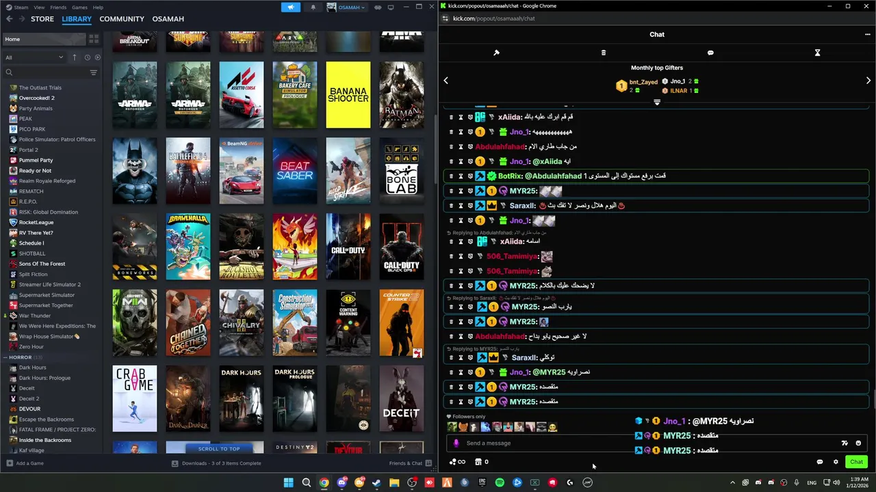The width and height of the screenshot is (876, 492).
Task: Open collections grid view icon beside Home
Action: 94,39
